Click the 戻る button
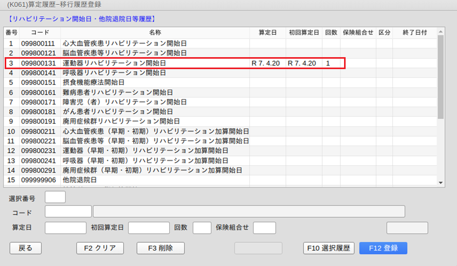The height and width of the screenshot is (266, 457). coord(26,248)
